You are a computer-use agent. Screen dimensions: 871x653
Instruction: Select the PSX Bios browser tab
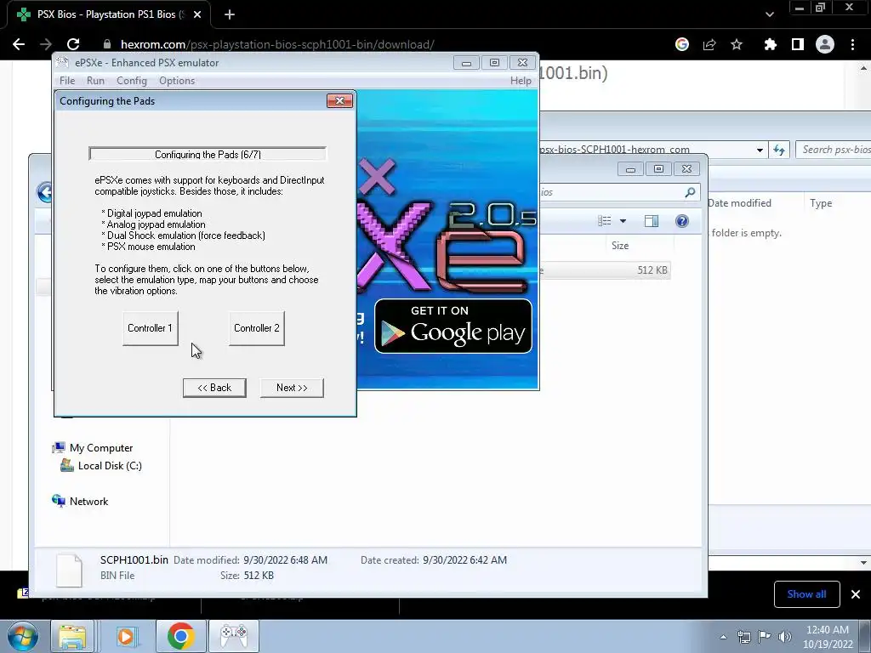point(108,14)
